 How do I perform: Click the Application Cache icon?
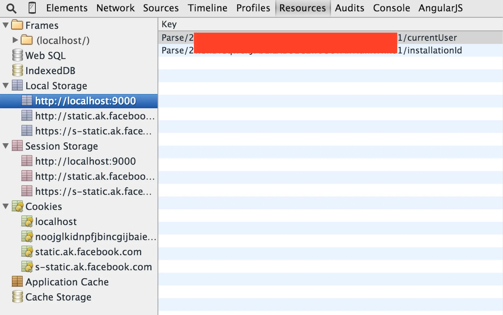[17, 282]
